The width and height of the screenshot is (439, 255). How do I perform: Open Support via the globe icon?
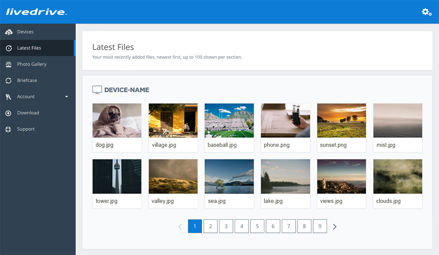click(9, 129)
